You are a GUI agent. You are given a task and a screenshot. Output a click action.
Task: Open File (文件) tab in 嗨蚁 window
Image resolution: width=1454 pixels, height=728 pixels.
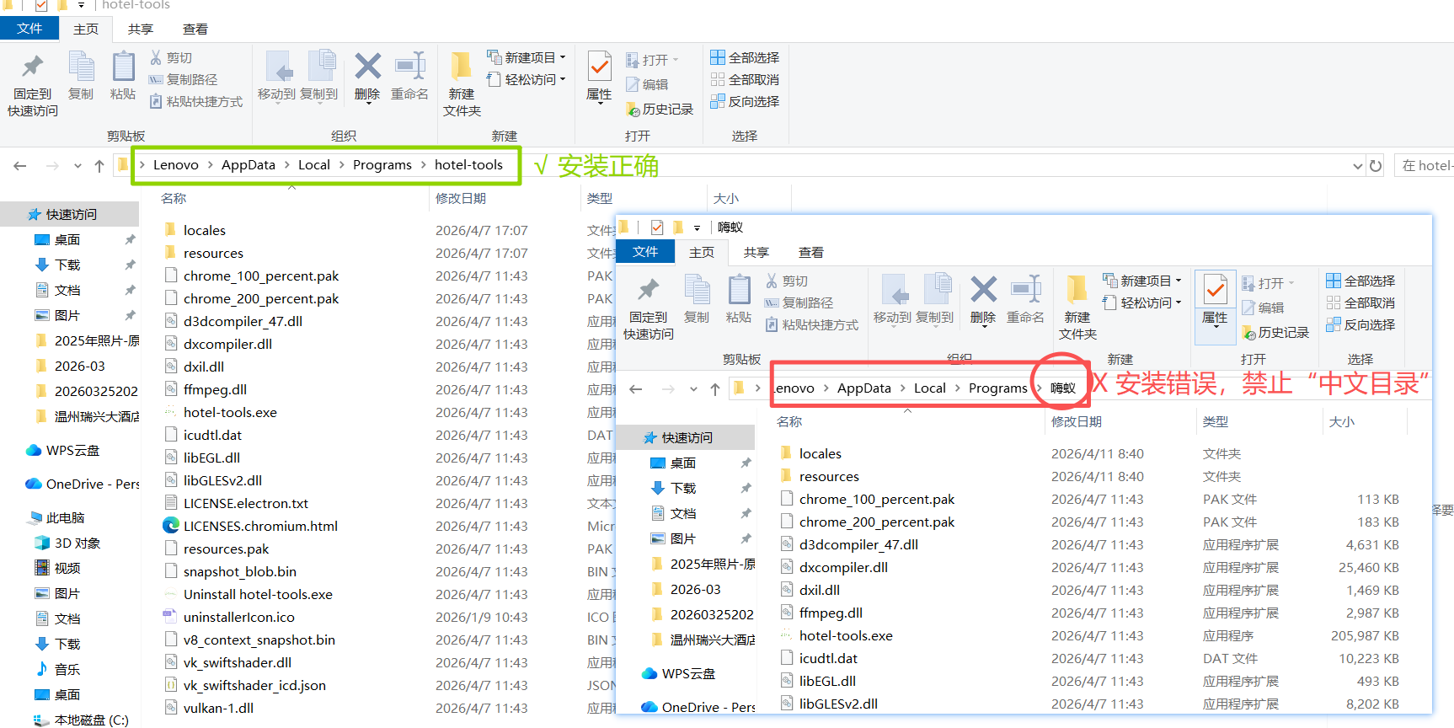[x=645, y=251]
